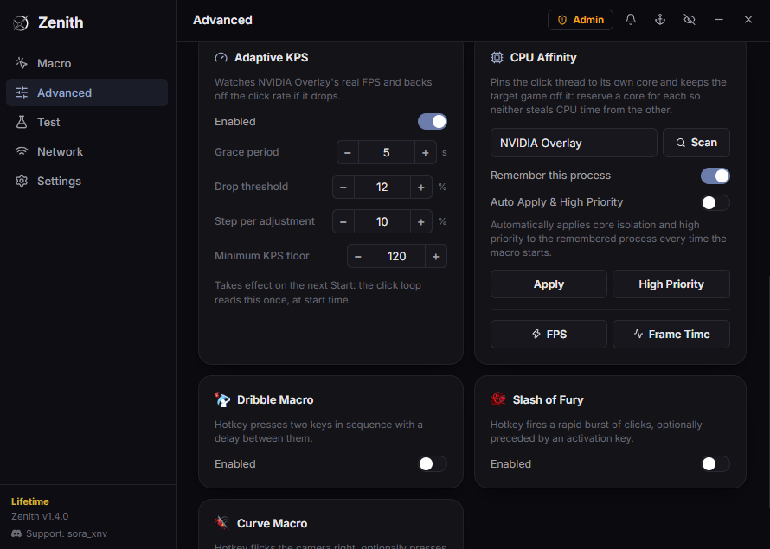The height and width of the screenshot is (549, 770).
Task: Enable the Dribble Macro toggle
Action: coord(432,463)
